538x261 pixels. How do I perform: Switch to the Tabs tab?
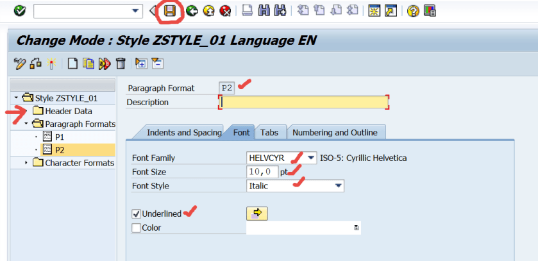pos(269,132)
